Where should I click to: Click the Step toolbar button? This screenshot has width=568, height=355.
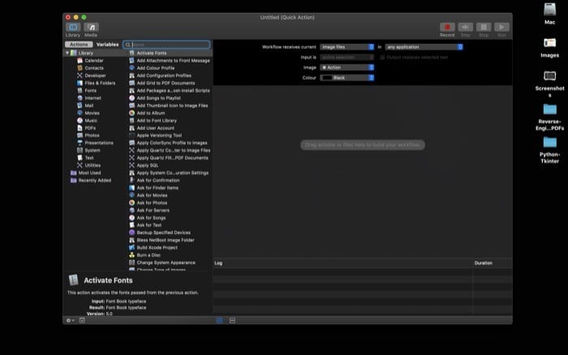pos(466,27)
